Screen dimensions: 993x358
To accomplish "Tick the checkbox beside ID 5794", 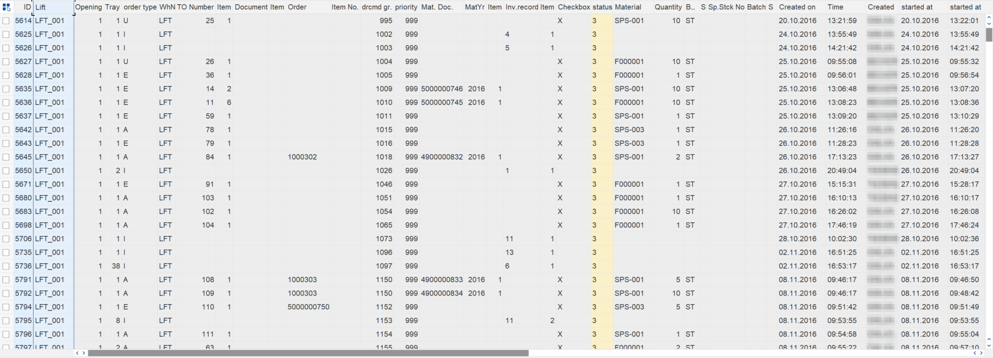I will pos(6,307).
